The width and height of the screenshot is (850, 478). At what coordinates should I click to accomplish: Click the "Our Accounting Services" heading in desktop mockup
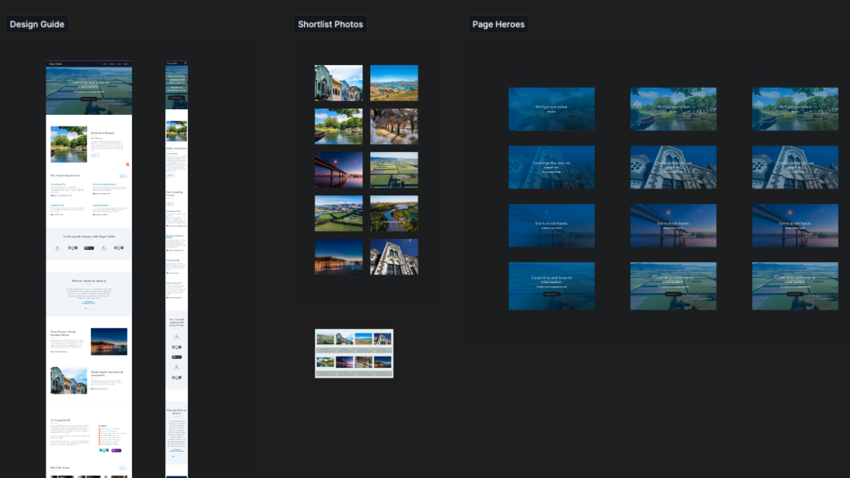[65, 175]
